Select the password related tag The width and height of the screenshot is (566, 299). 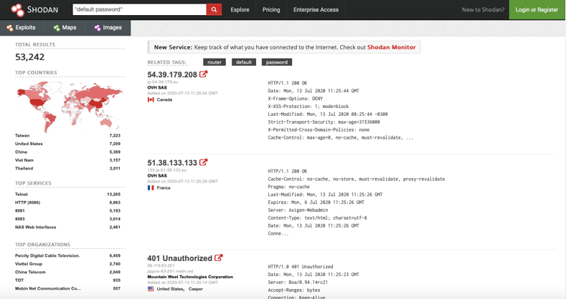[x=277, y=62]
